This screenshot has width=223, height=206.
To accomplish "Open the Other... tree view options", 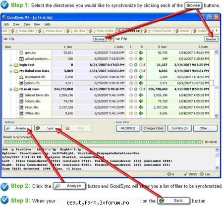I will point(205,128).
